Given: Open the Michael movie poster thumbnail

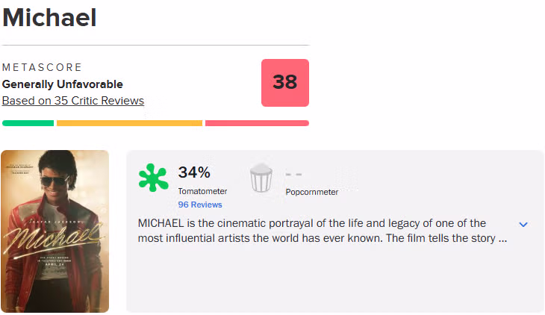Looking at the screenshot, I should pyautogui.click(x=55, y=231).
